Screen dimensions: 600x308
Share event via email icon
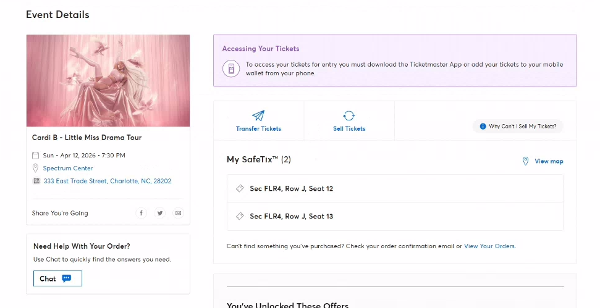[178, 213]
